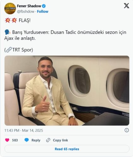Click the 583 likes count
This screenshot has width=133, height=157.
[15, 140]
